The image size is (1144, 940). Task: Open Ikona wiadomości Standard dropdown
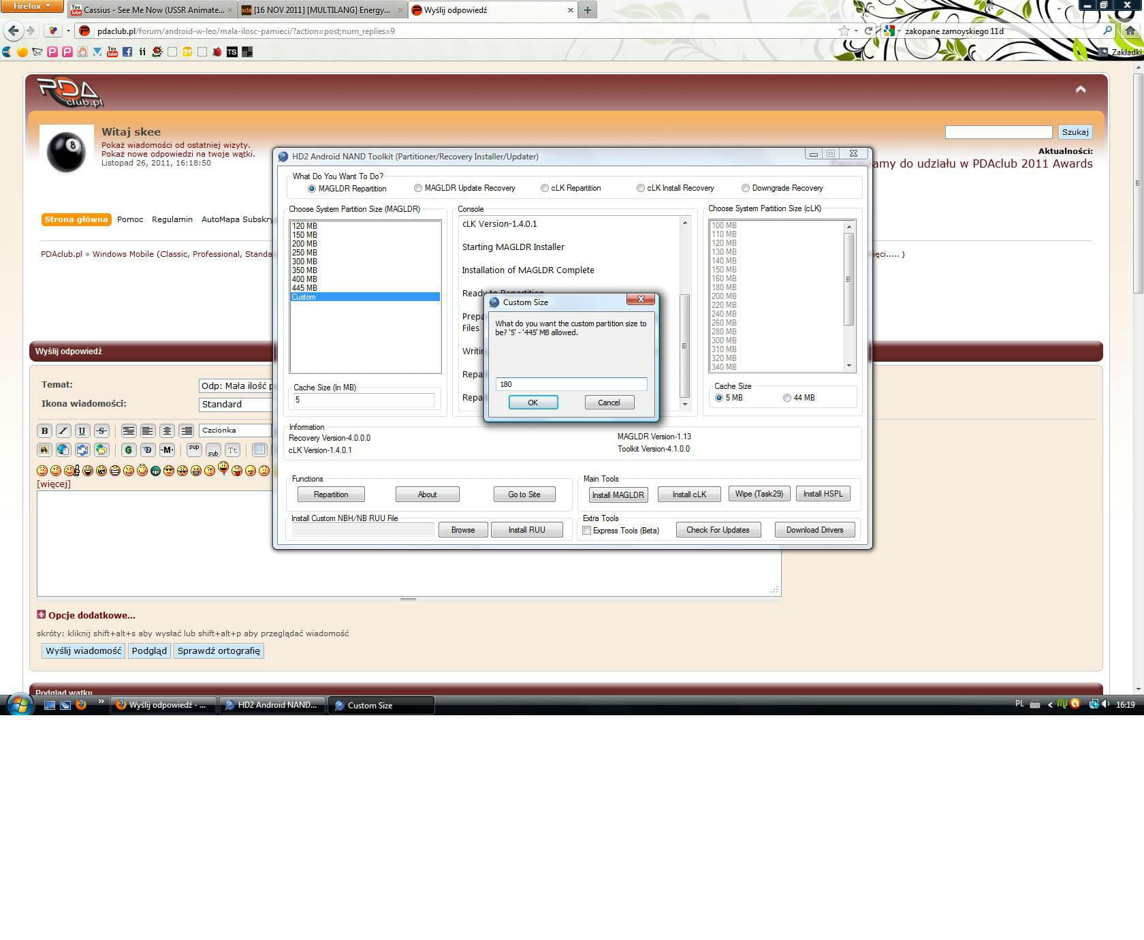click(235, 405)
